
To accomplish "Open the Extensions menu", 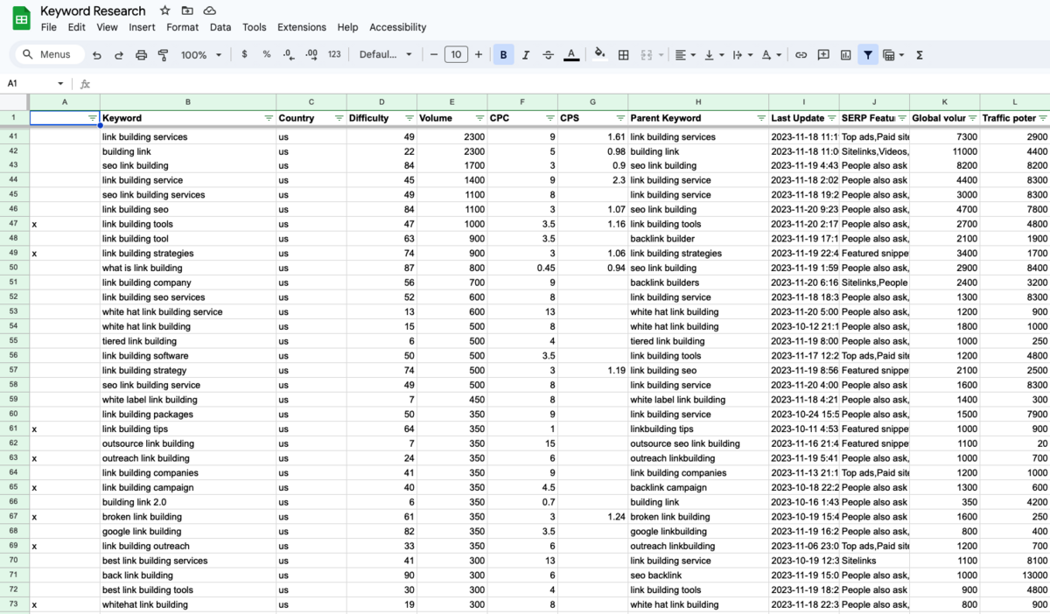I will [301, 27].
